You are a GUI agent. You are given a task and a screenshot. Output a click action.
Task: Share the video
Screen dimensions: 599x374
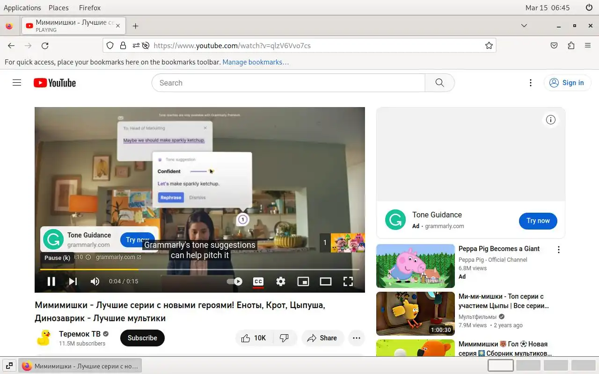[322, 338]
